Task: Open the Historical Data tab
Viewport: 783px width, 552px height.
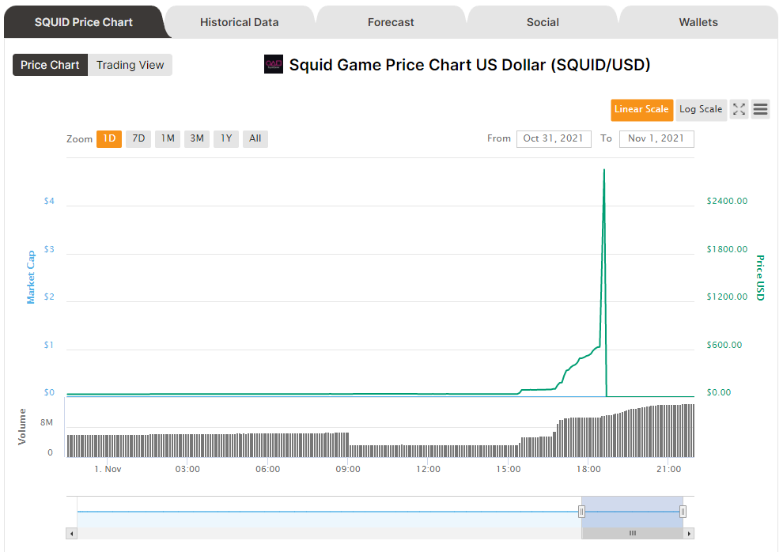Action: coord(239,22)
